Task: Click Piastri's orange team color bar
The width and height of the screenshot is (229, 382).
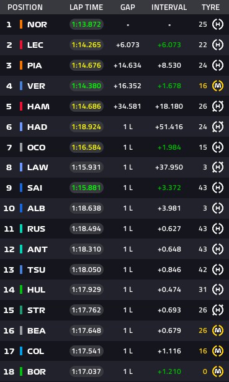Action: (x=21, y=66)
